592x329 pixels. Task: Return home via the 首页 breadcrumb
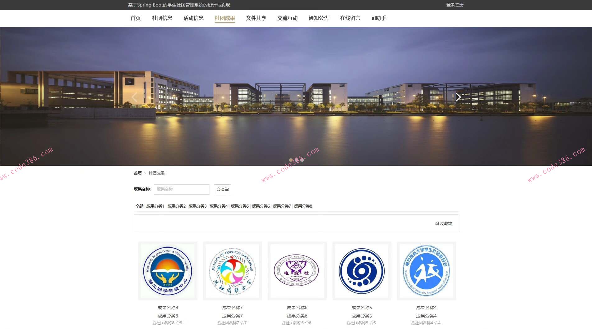[137, 173]
